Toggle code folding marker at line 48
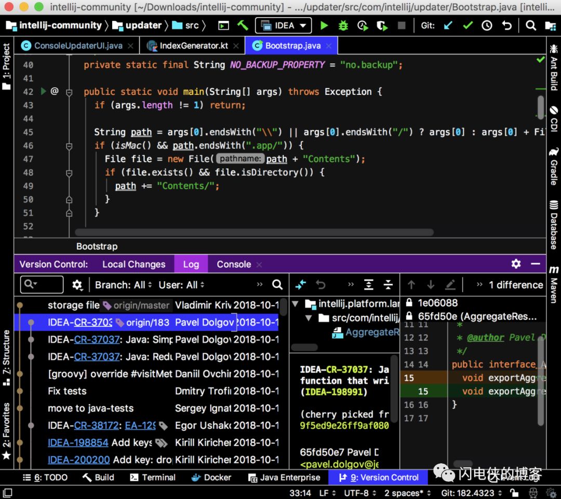Image resolution: width=561 pixels, height=499 pixels. tap(69, 173)
